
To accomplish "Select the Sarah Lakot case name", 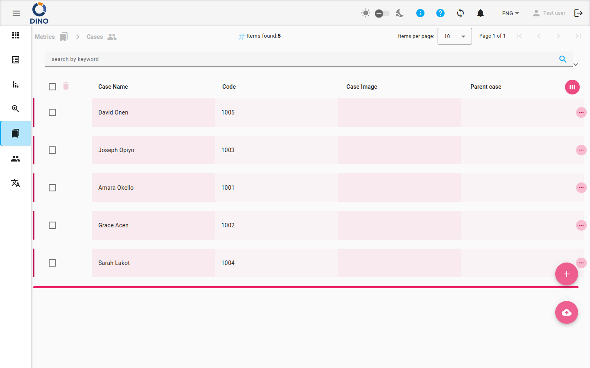I will pyautogui.click(x=114, y=263).
